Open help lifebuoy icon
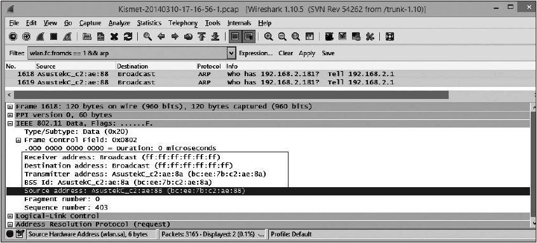Screen dimensions: 537x243 tap(390, 37)
